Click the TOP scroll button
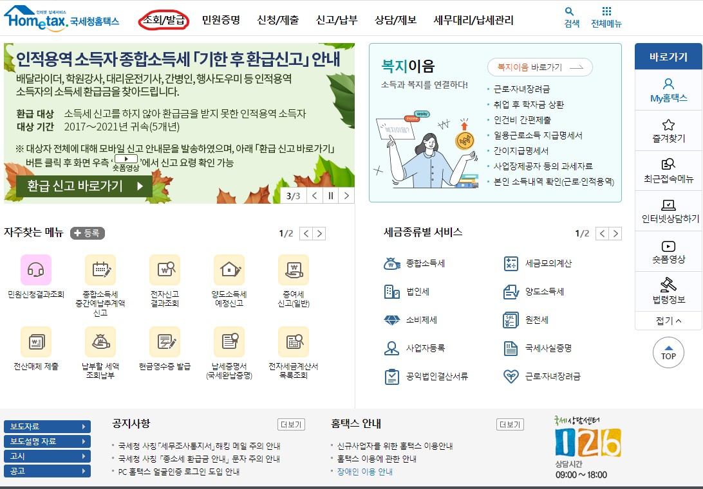This screenshot has width=703, height=489. click(668, 353)
